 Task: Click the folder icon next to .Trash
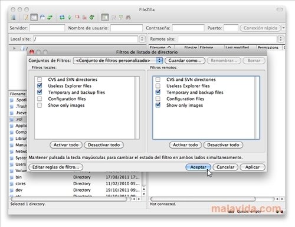(x=12, y=106)
